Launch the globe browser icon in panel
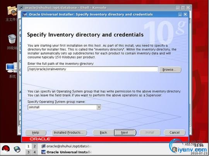This screenshot has width=209, height=156. tap(17, 149)
